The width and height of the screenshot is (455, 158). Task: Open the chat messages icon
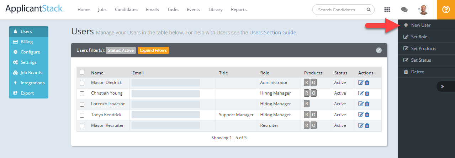404,10
